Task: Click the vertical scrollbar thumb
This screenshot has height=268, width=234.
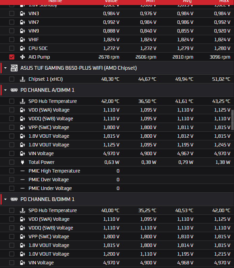Action: click(232, 120)
